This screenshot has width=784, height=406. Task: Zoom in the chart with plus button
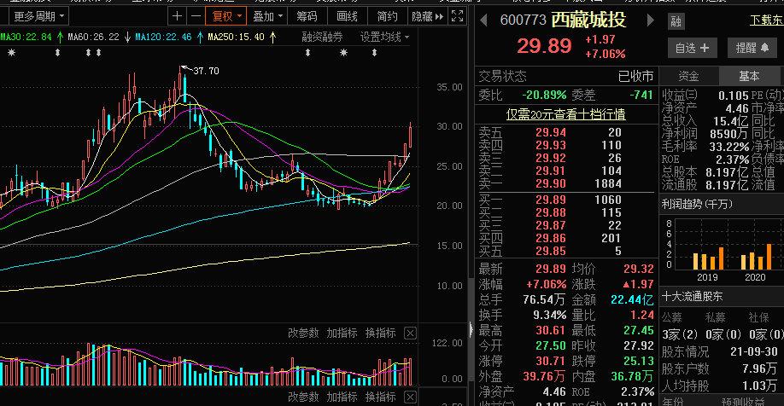[177, 16]
